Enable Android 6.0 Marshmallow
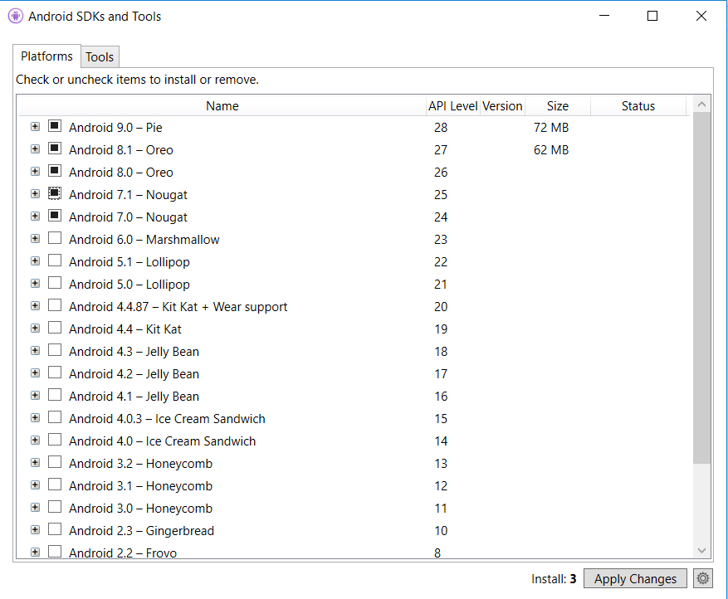Screen dimensions: 728x599 point(55,238)
